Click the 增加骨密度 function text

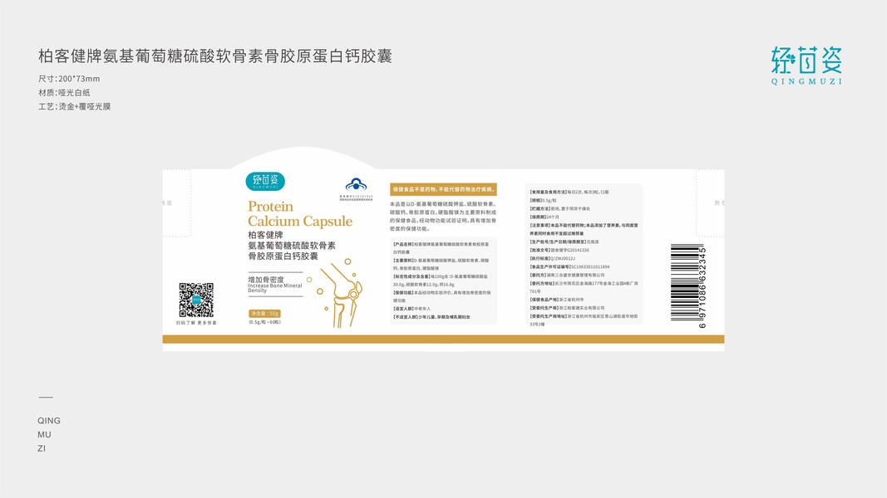coord(266,280)
